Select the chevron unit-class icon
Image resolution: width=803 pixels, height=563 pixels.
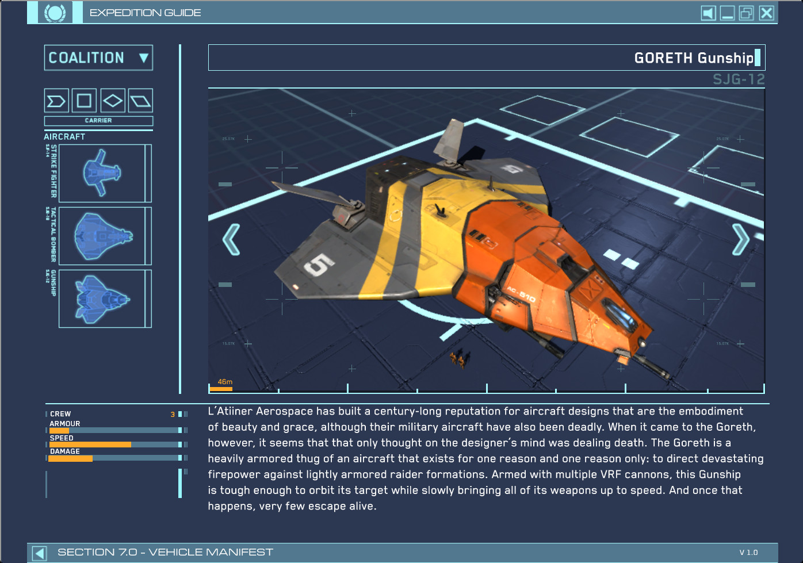pos(56,100)
